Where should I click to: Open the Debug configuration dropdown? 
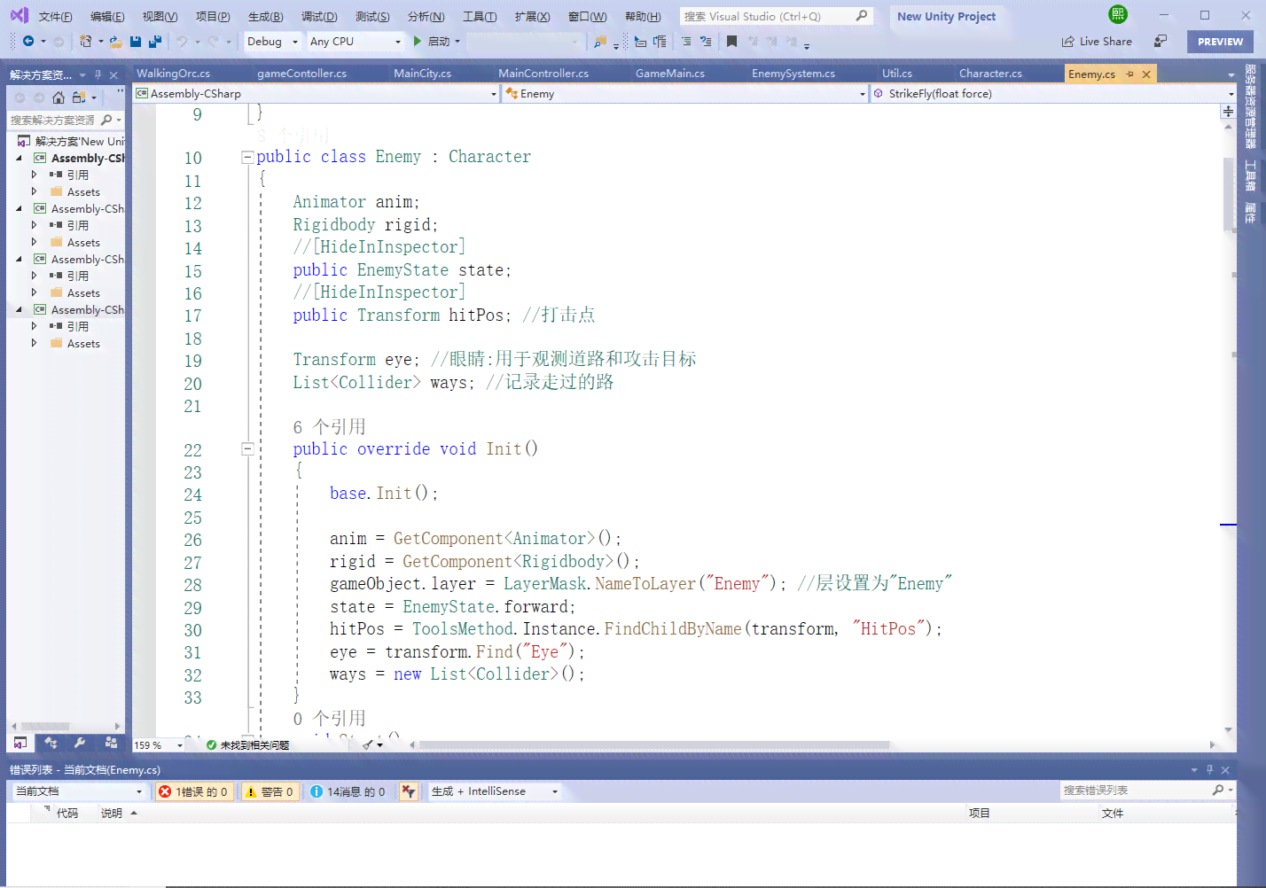point(272,42)
